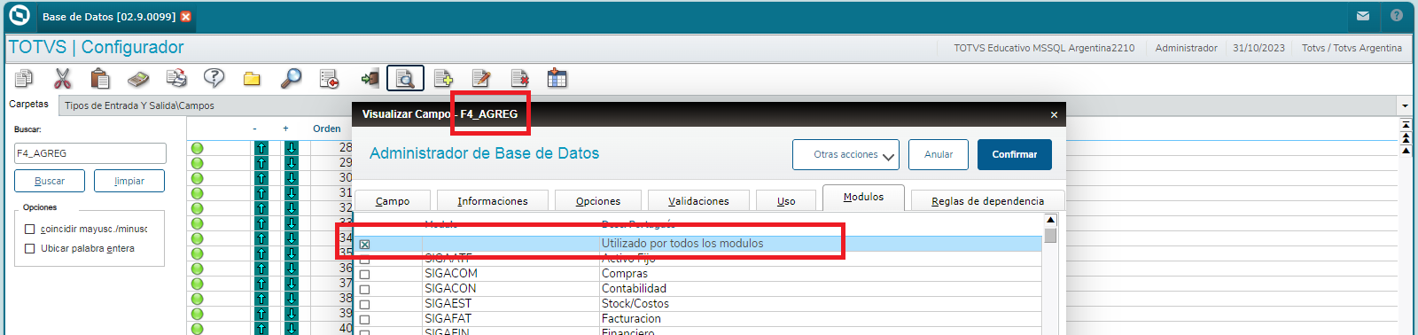Click the eraser toolbar icon

tap(138, 79)
